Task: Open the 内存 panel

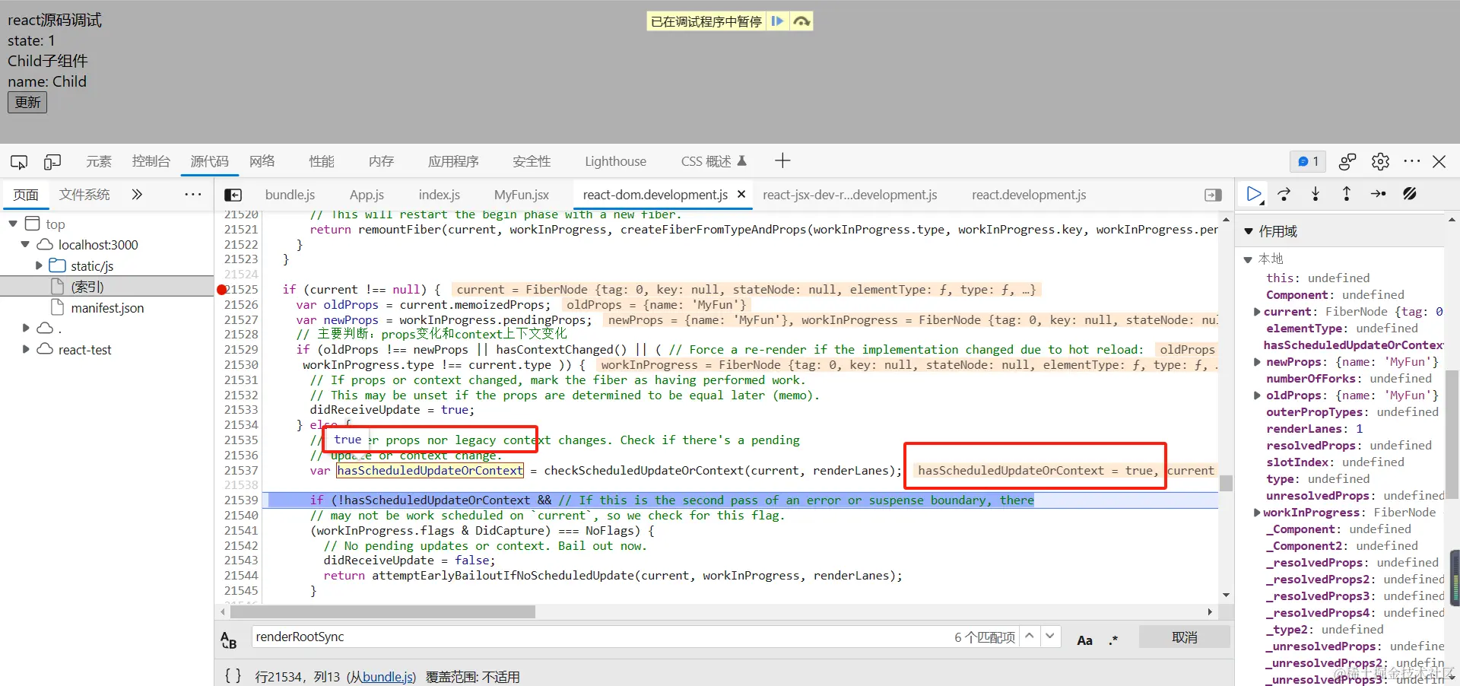Action: point(381,161)
